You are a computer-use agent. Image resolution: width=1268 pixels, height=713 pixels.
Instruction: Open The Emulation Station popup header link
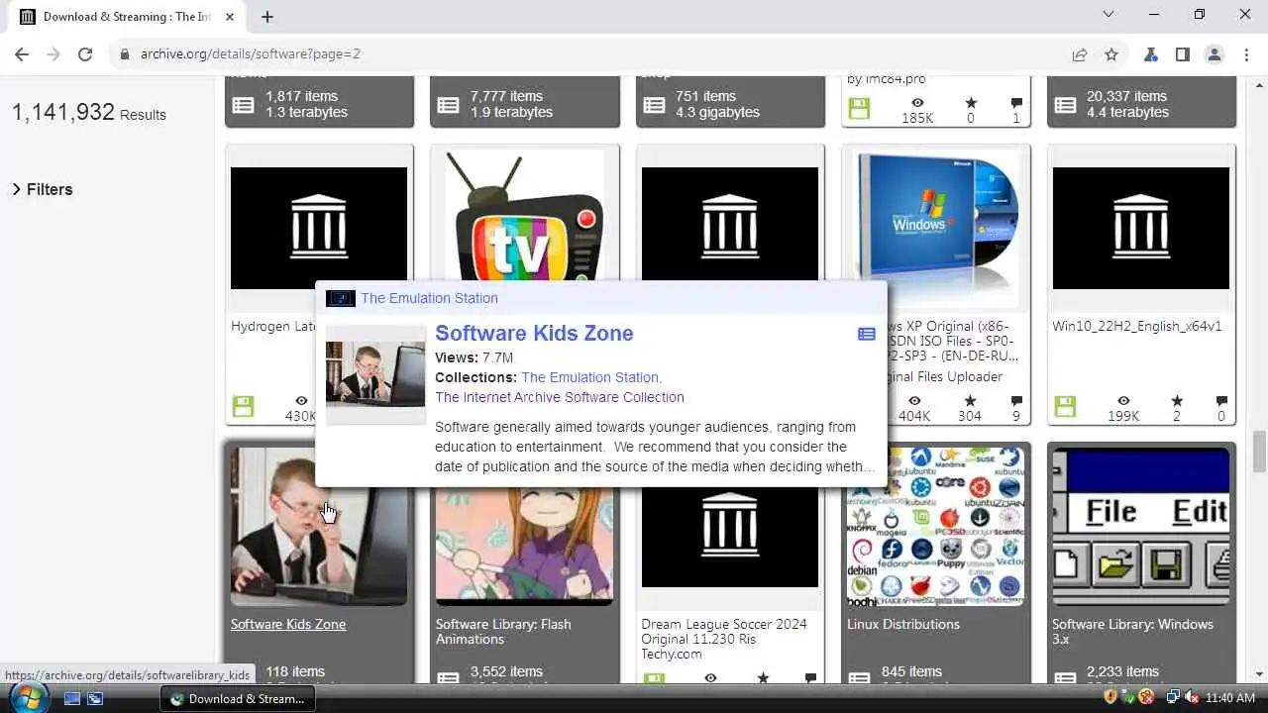tap(430, 298)
